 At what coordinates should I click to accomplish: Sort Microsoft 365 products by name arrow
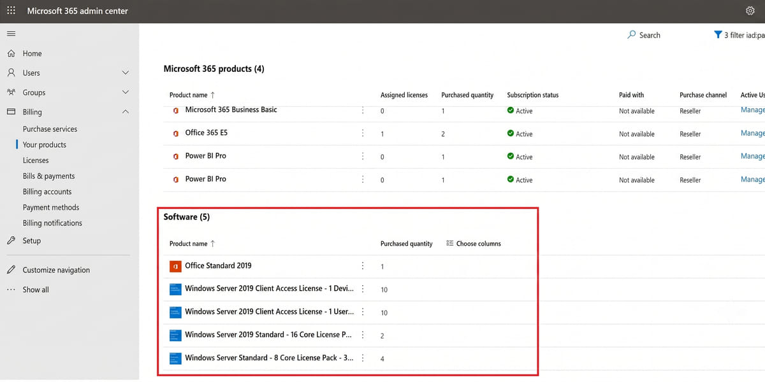tap(212, 95)
